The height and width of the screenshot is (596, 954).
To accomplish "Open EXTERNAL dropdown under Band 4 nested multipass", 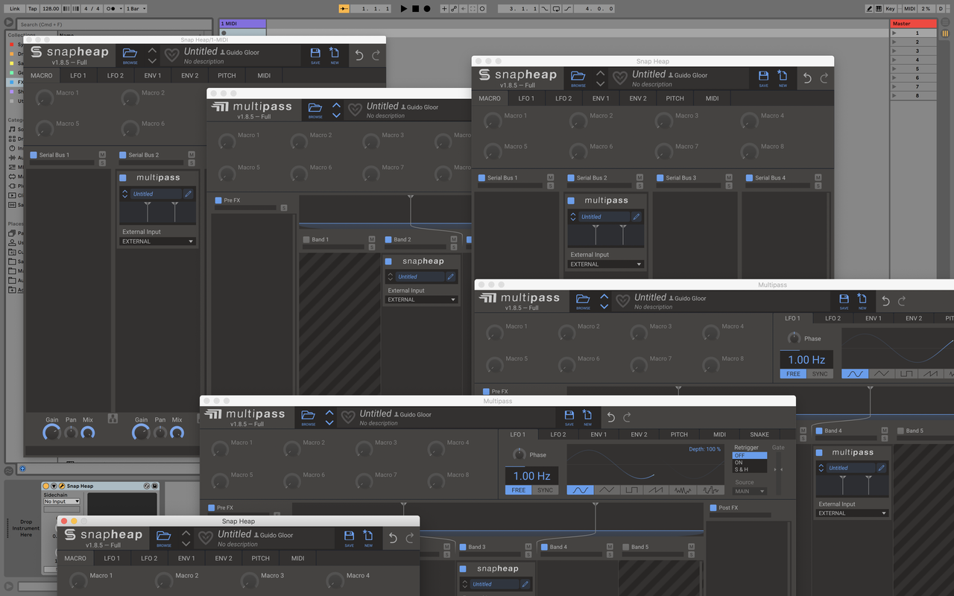I will [853, 513].
